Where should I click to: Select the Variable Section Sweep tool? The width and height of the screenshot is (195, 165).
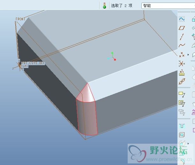click(193, 37)
